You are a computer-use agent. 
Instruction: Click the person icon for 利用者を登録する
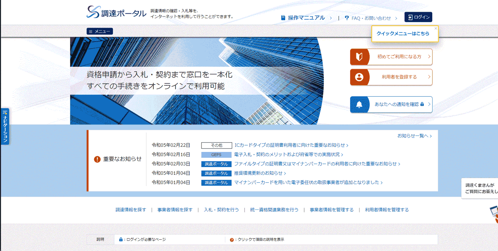point(359,77)
